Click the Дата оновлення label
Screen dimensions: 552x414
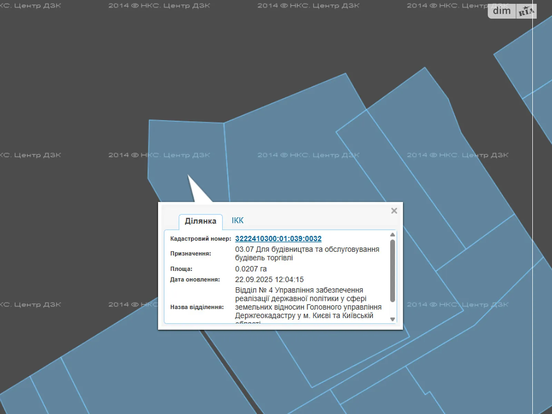[195, 279]
